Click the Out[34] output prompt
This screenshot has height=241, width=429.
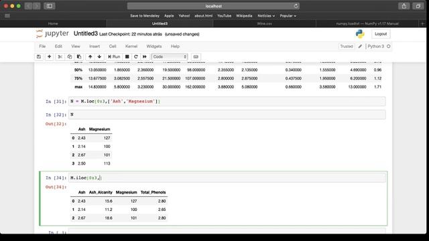click(x=56, y=187)
